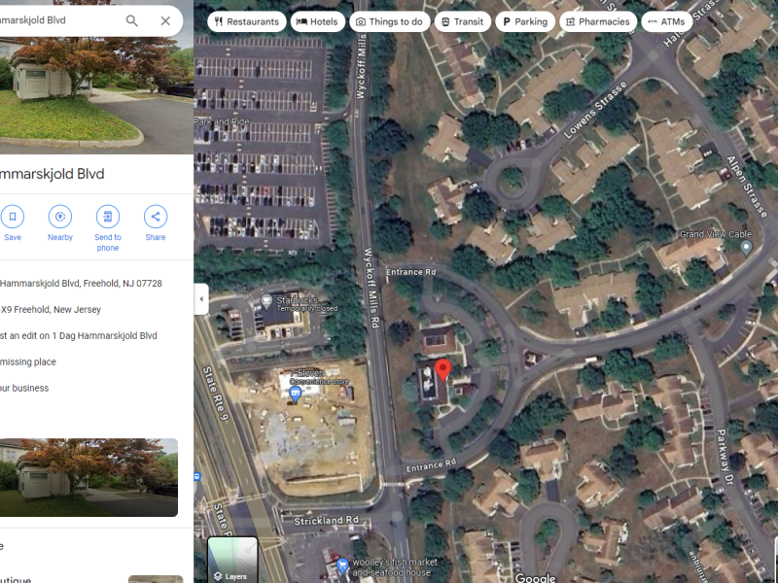
Task: Click the Save bookmark icon
Action: (13, 217)
